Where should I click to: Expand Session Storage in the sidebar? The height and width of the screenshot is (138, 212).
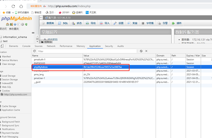pos(10,80)
